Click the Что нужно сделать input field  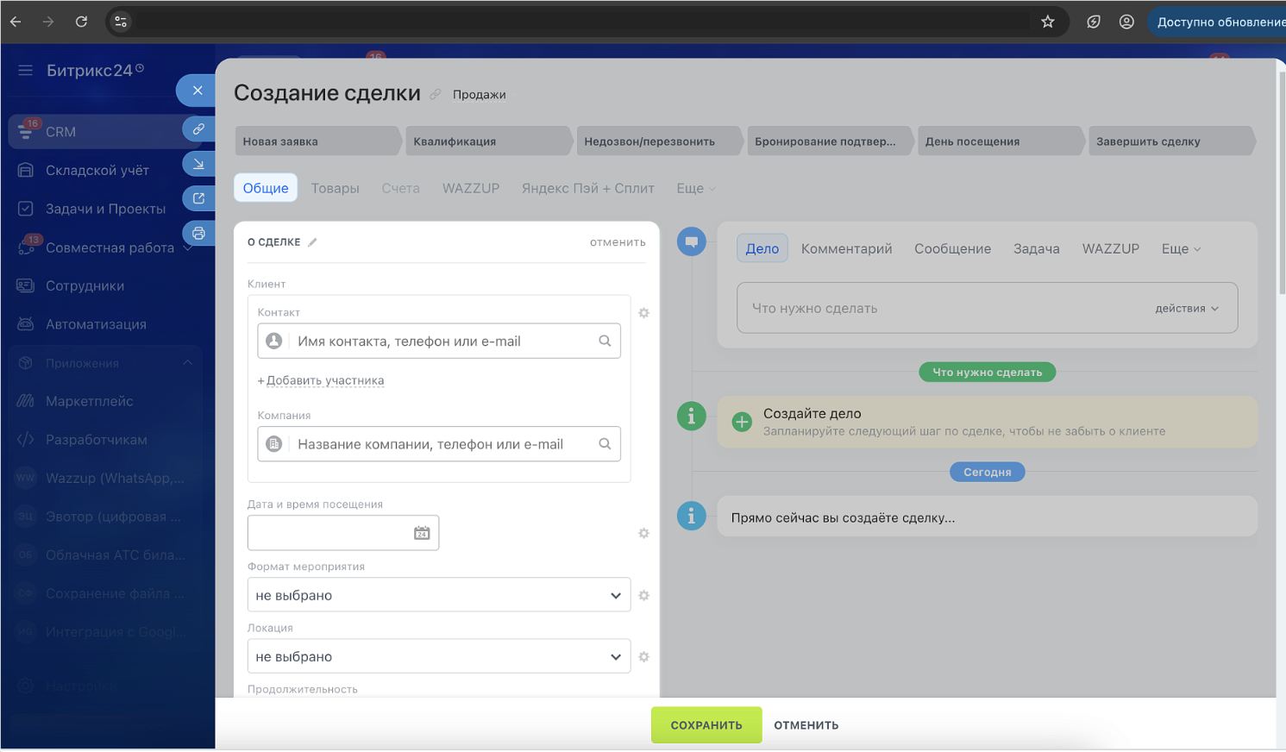(x=940, y=309)
